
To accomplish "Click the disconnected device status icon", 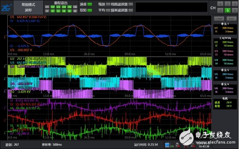I will click(178, 145).
